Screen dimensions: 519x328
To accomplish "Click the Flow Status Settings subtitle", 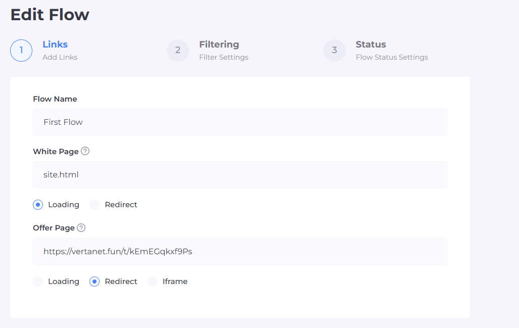I will coord(392,57).
